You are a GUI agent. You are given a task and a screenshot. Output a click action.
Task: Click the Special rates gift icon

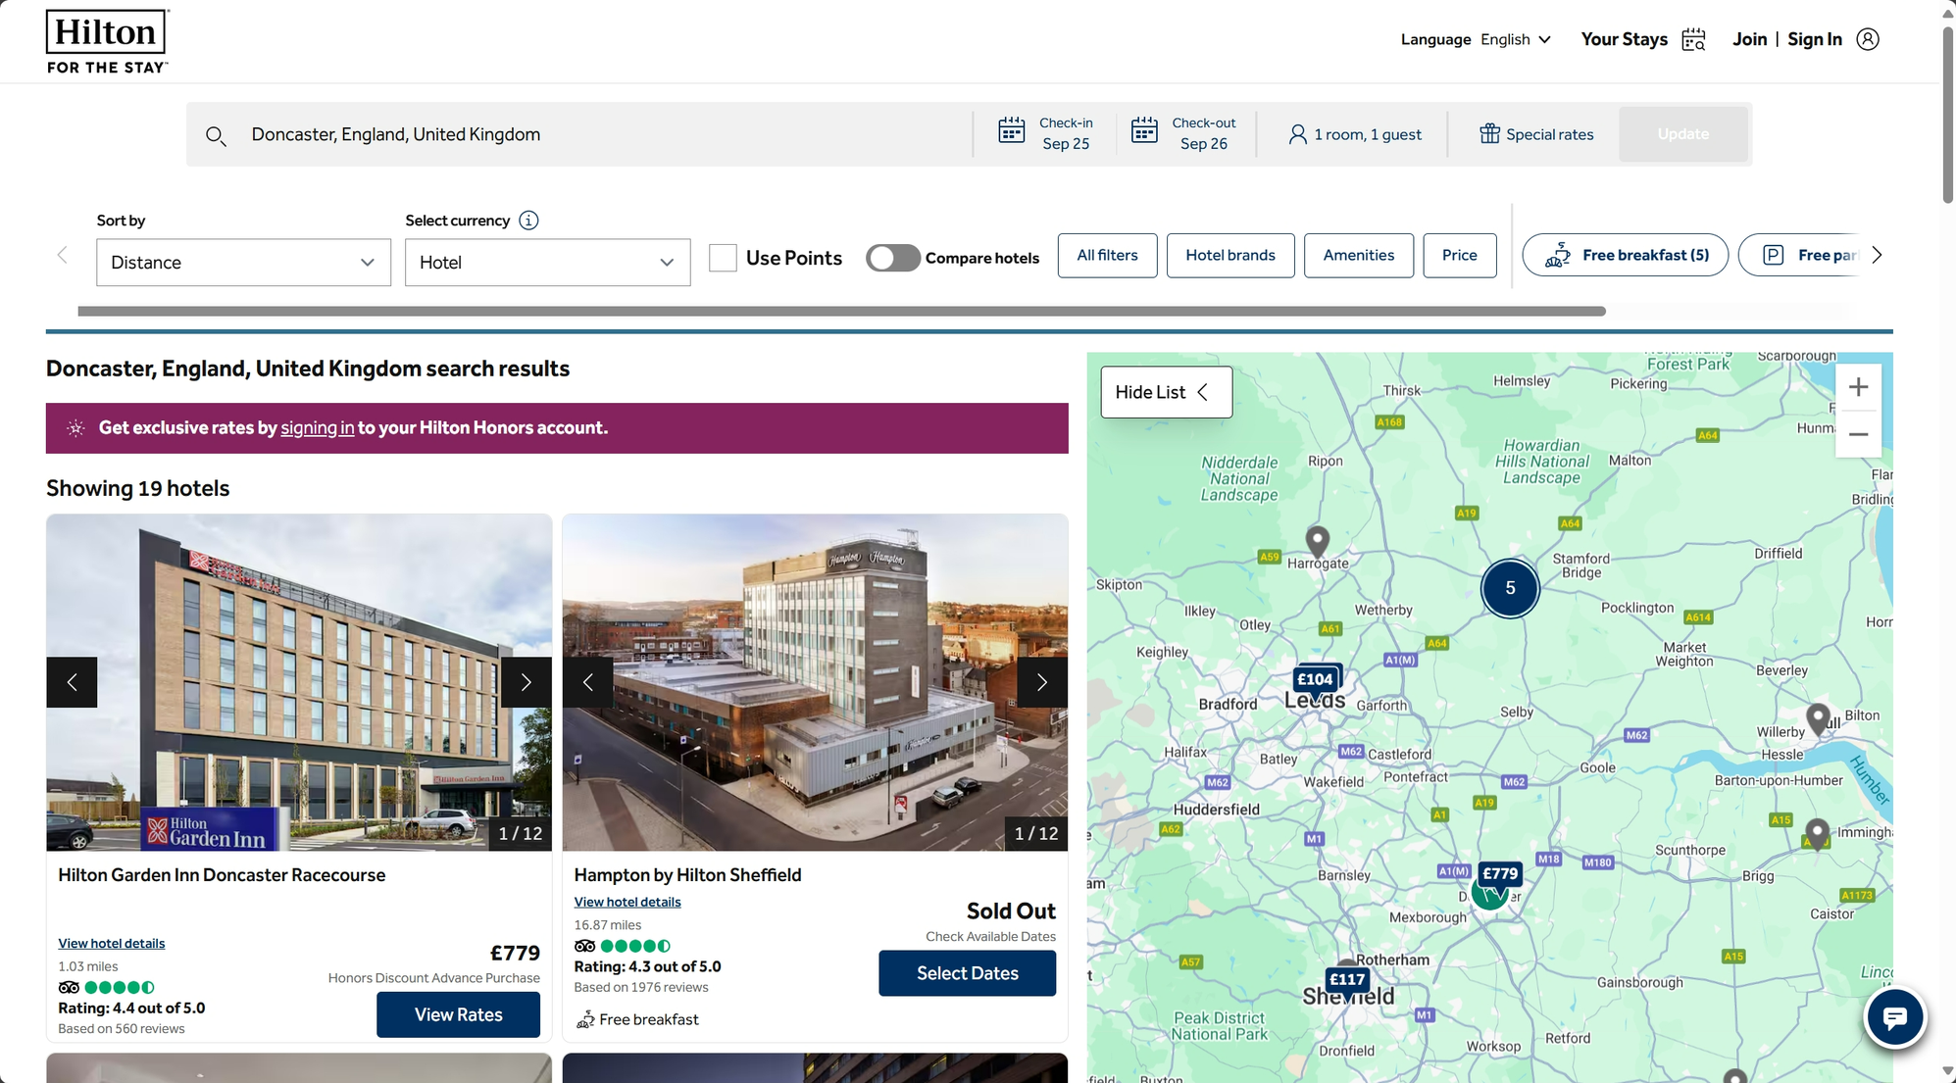1488,133
